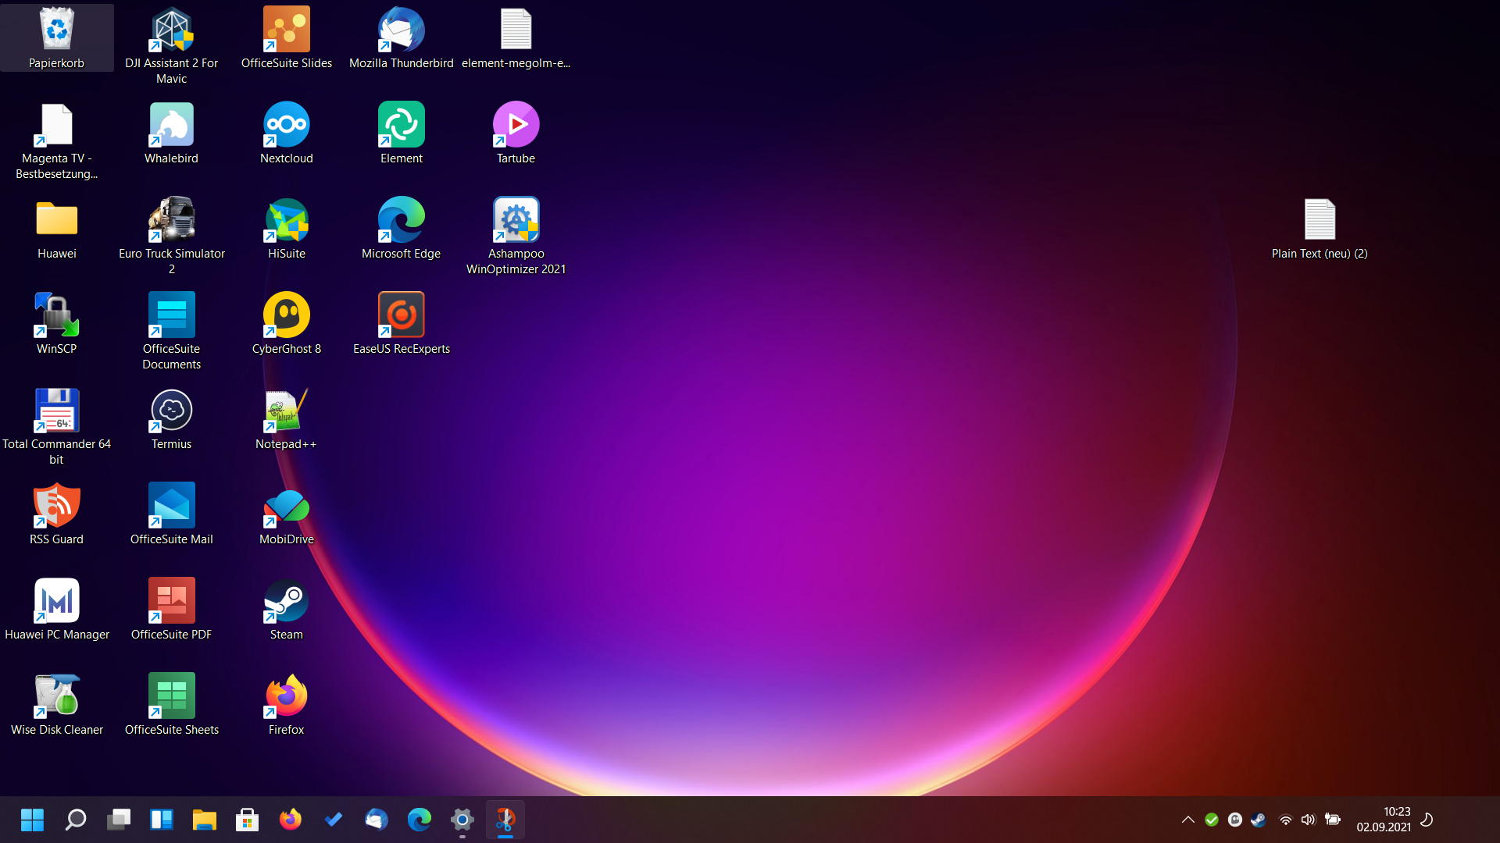This screenshot has width=1500, height=843.
Task: Select DJI Assistant 2 For Mavic shortcut
Action: [x=171, y=46]
